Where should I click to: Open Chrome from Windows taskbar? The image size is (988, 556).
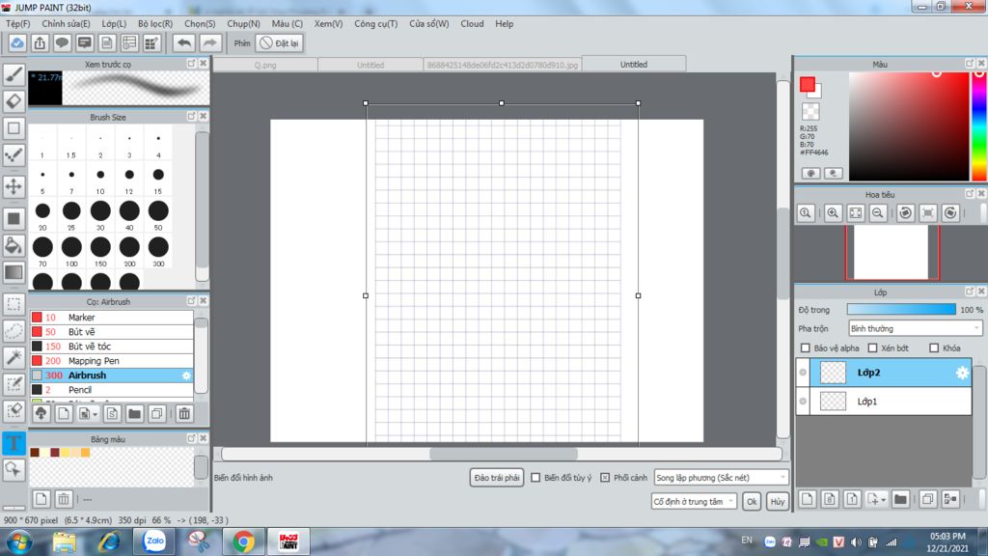243,542
